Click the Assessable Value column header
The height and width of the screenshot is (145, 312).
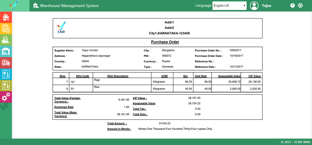(229, 76)
